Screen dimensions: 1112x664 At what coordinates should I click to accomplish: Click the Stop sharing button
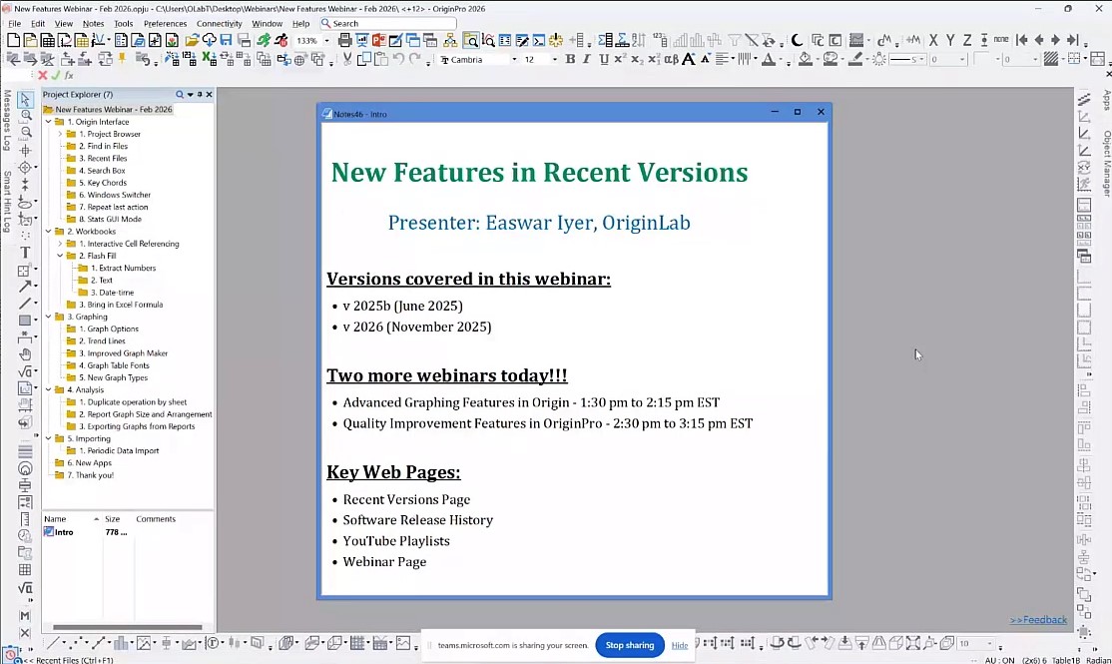coord(629,645)
